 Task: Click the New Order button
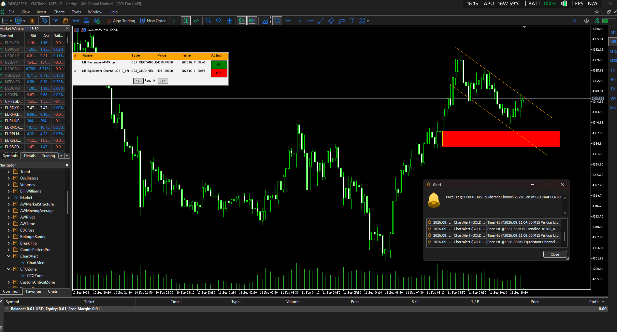(x=153, y=21)
